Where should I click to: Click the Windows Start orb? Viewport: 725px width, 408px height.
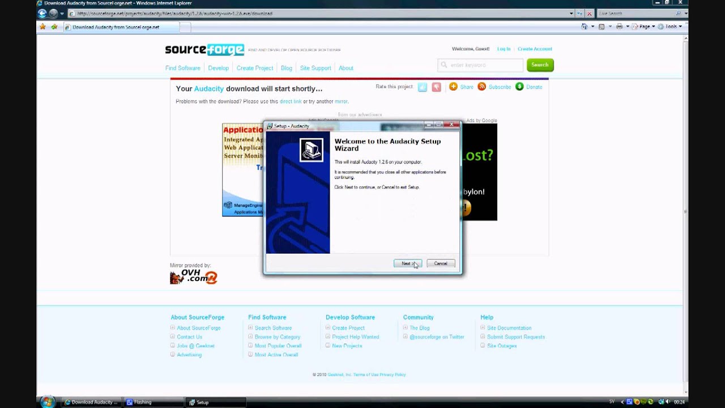point(48,402)
